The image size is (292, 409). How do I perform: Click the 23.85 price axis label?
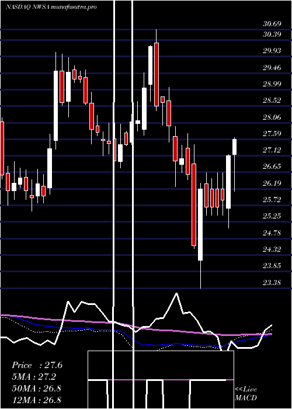[x=272, y=266]
